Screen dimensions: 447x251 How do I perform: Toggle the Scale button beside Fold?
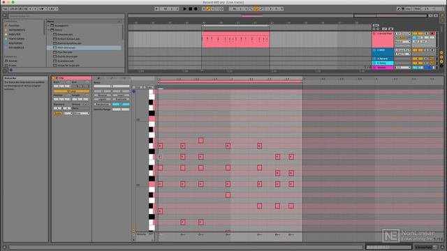pyautogui.click(x=148, y=87)
